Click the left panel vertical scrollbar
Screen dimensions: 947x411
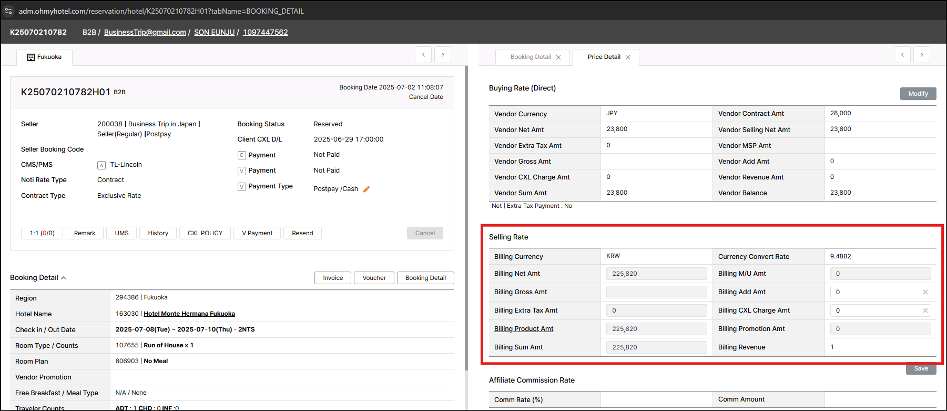pos(466,210)
